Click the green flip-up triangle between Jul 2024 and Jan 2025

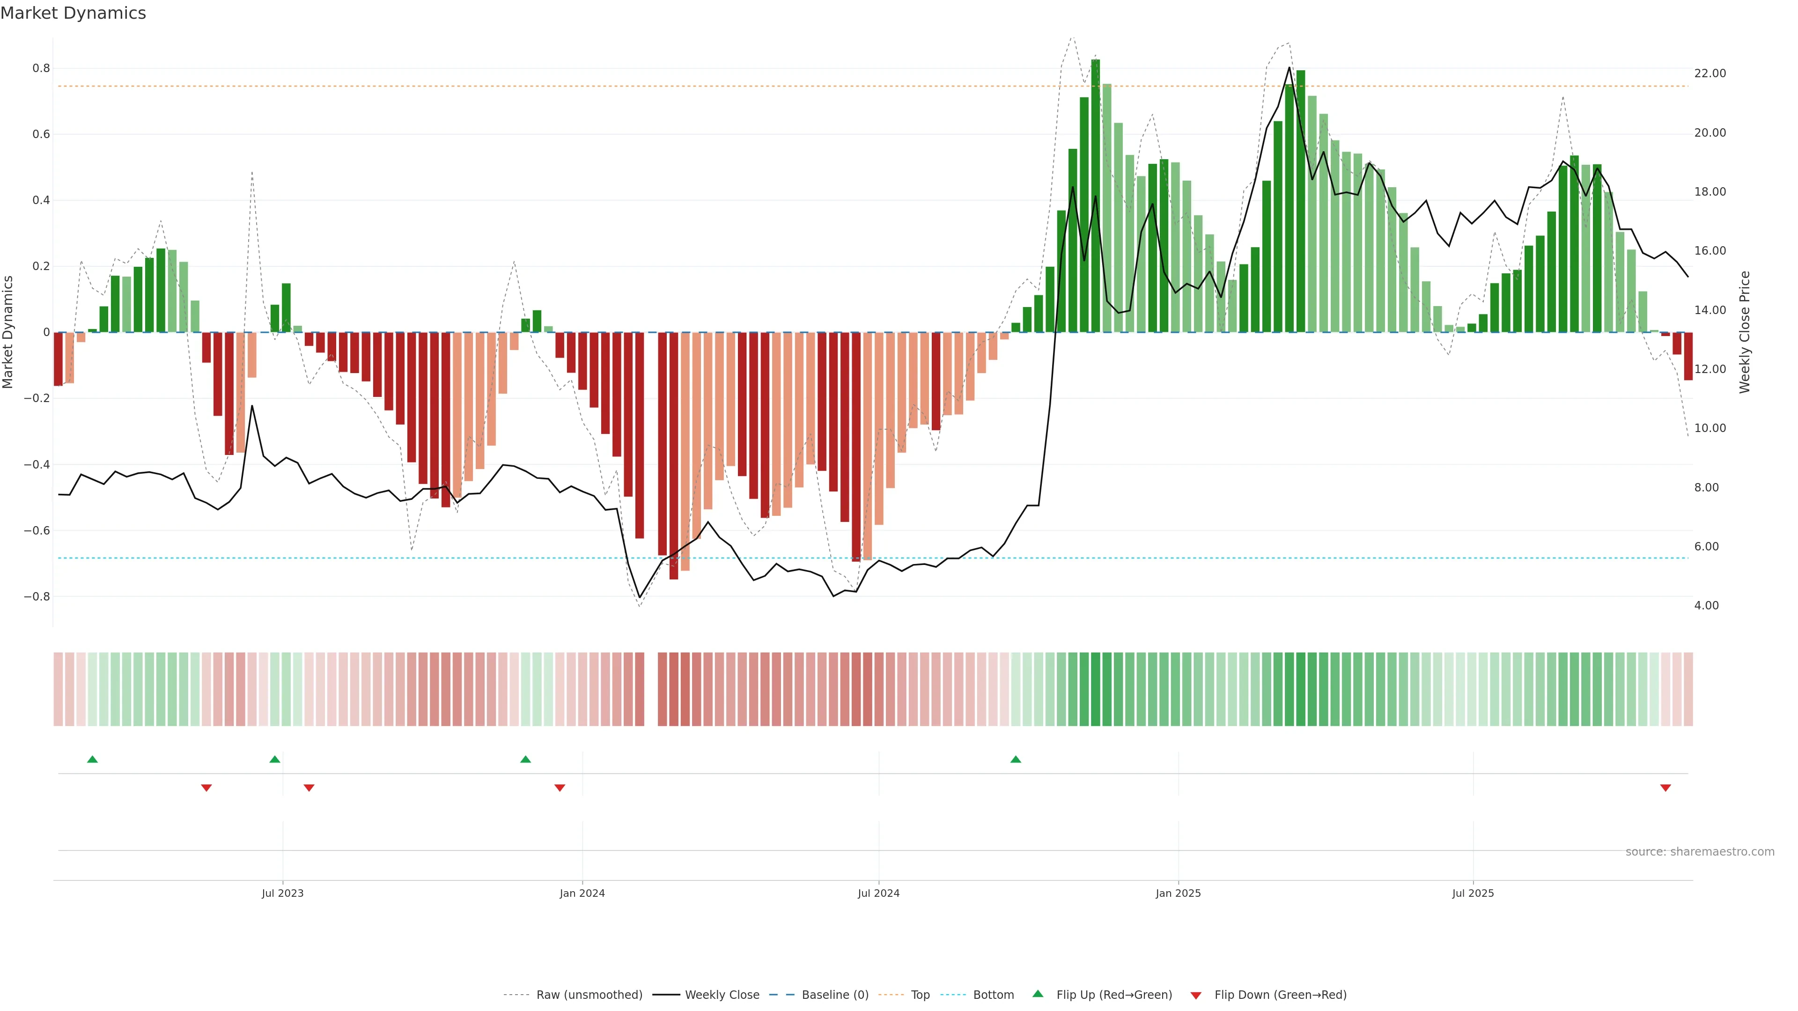point(1016,759)
